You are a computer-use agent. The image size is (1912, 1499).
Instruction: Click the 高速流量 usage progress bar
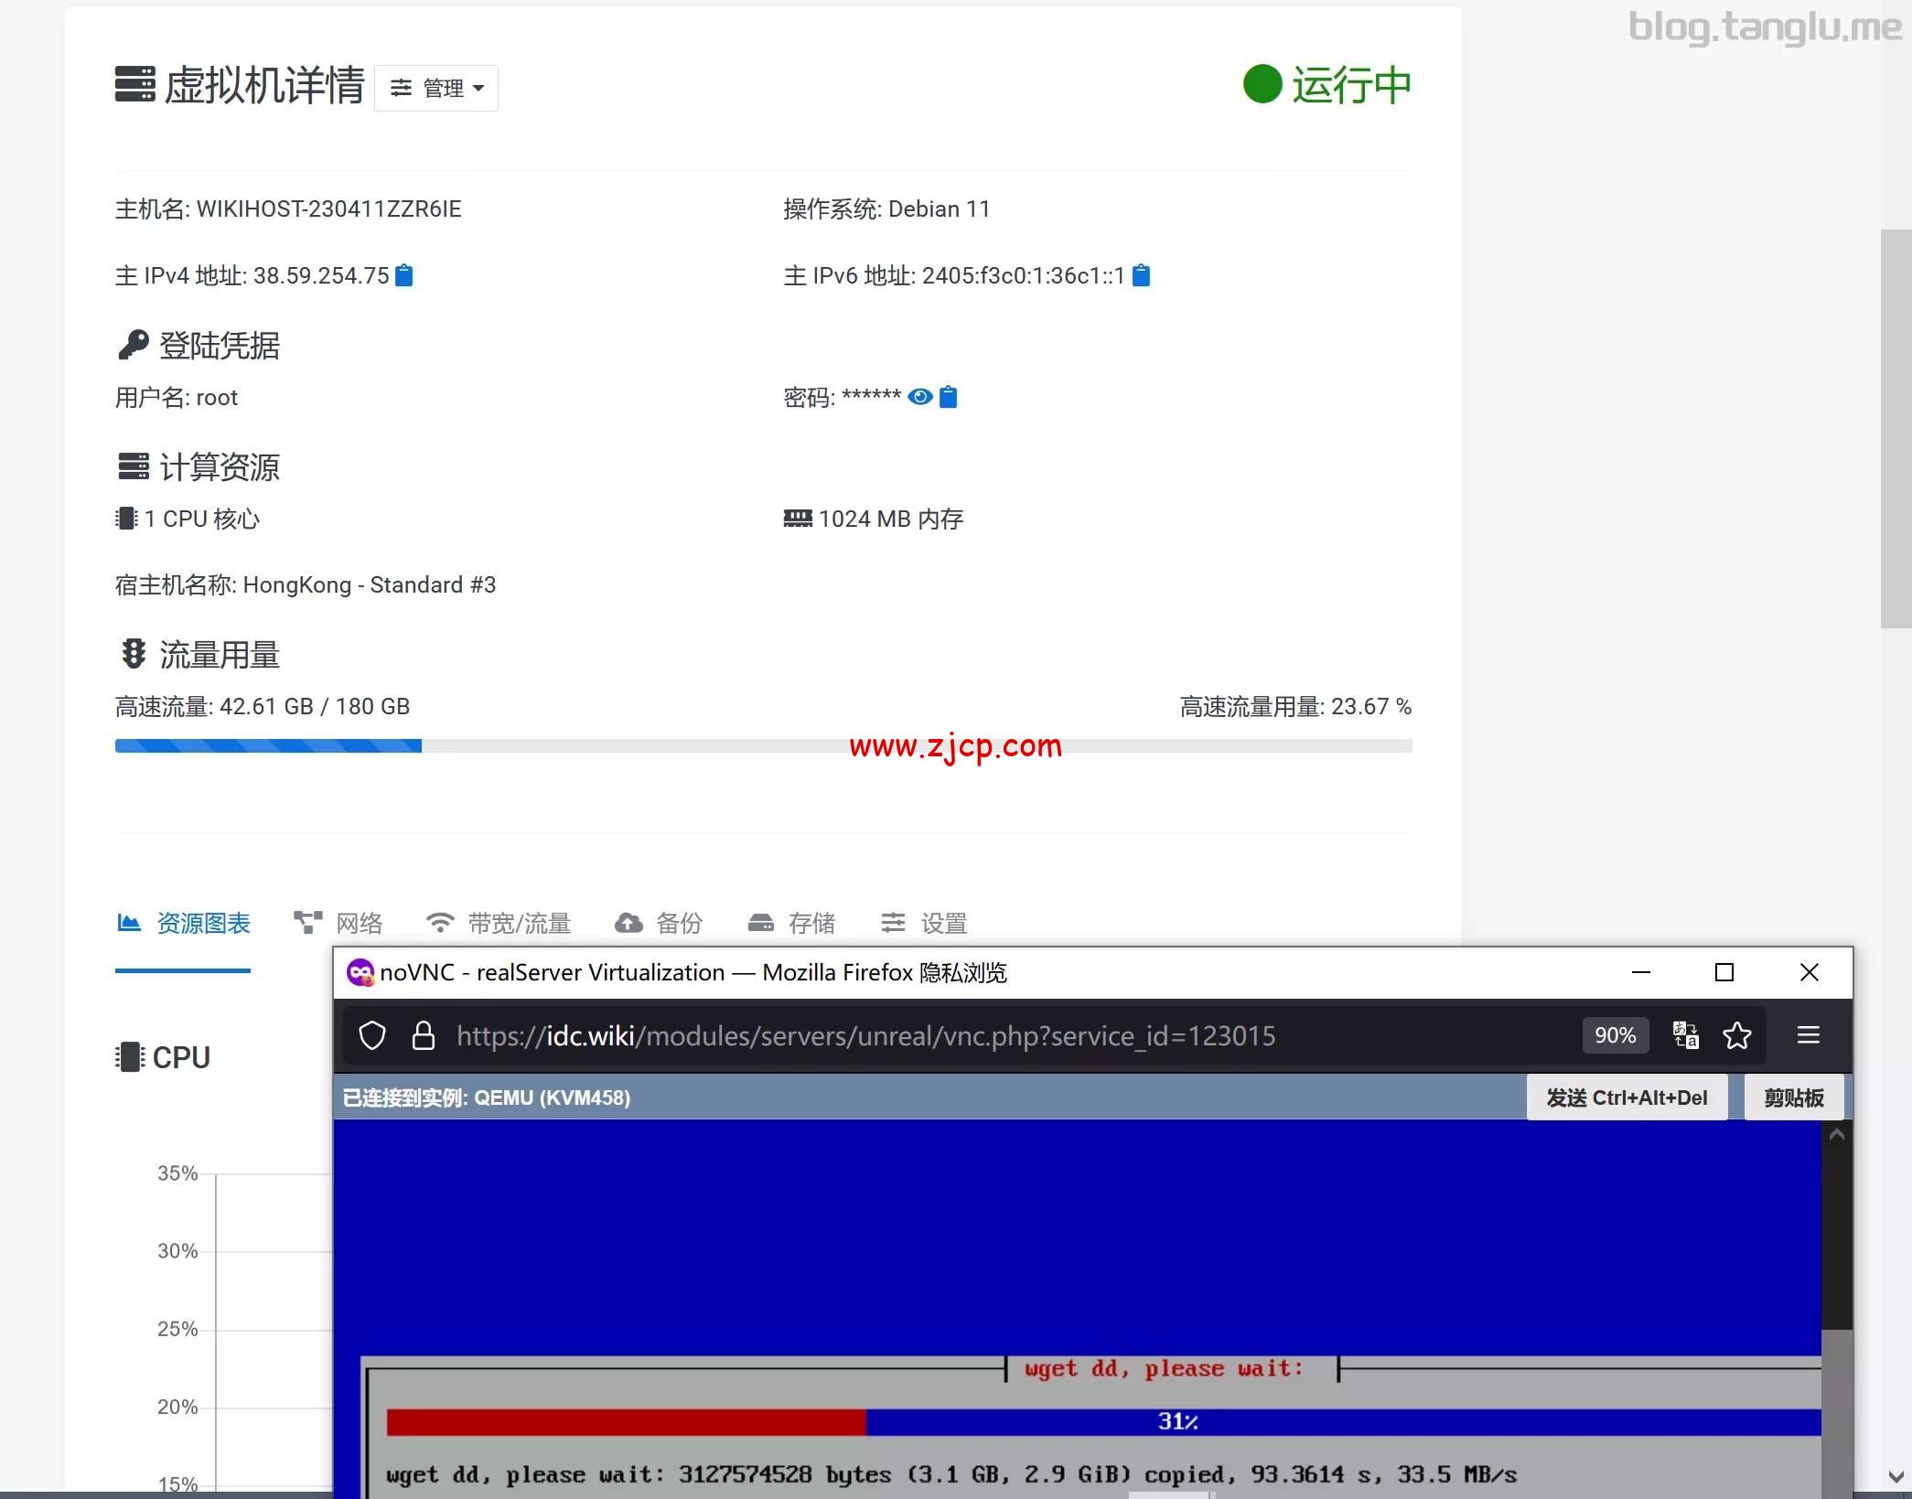(x=763, y=746)
